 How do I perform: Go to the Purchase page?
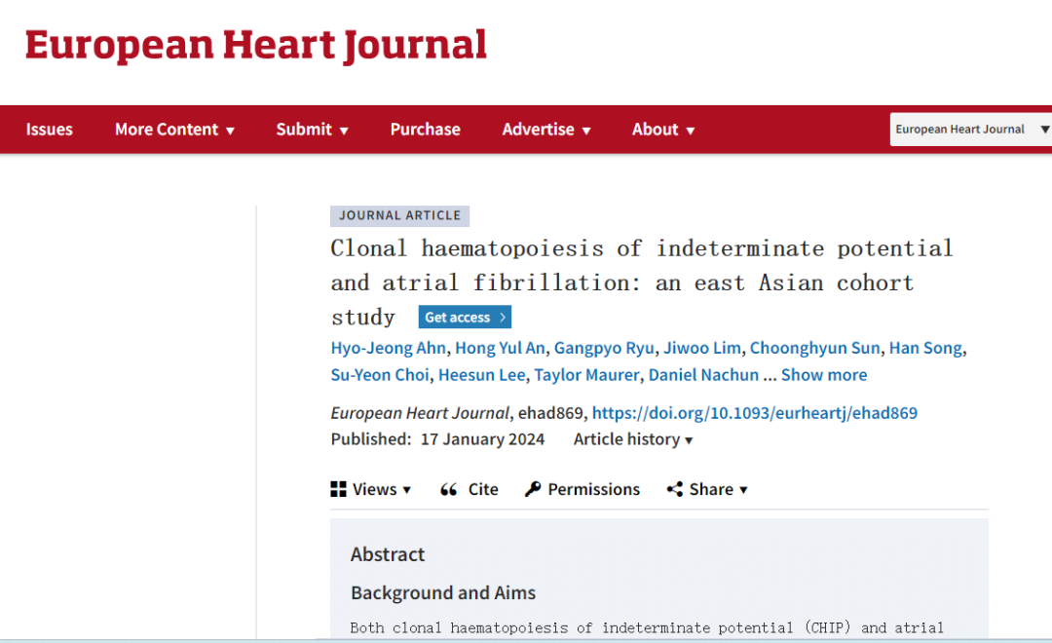pyautogui.click(x=426, y=129)
